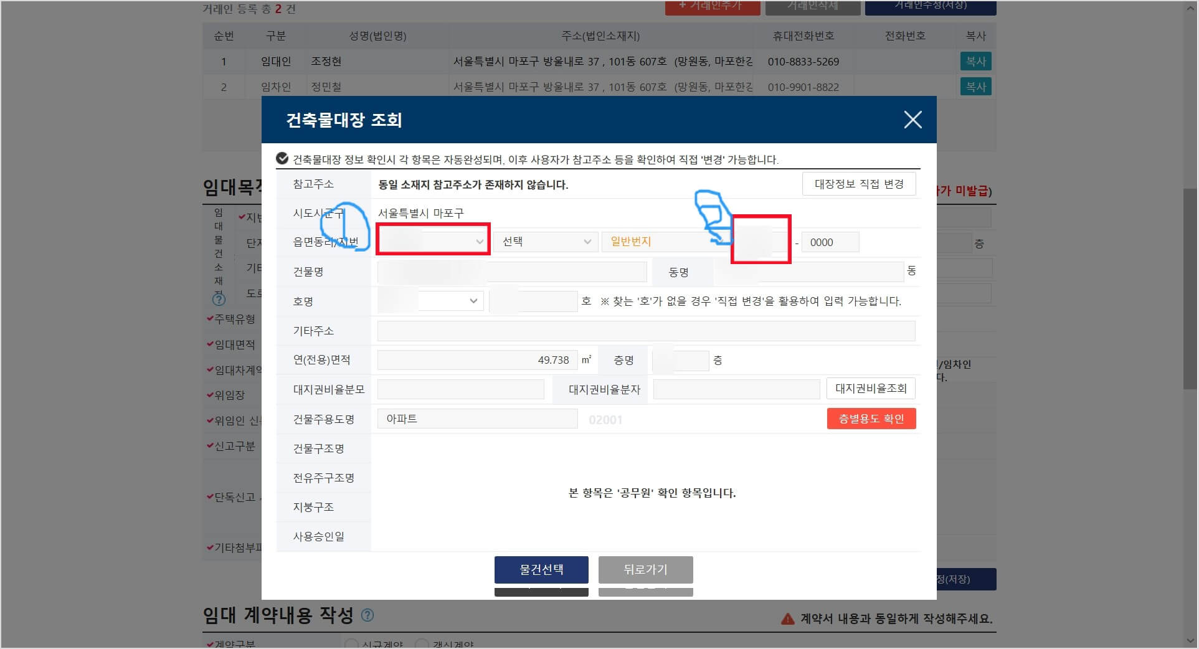Click the name 조정현 in the table
This screenshot has width=1199, height=649.
click(326, 62)
